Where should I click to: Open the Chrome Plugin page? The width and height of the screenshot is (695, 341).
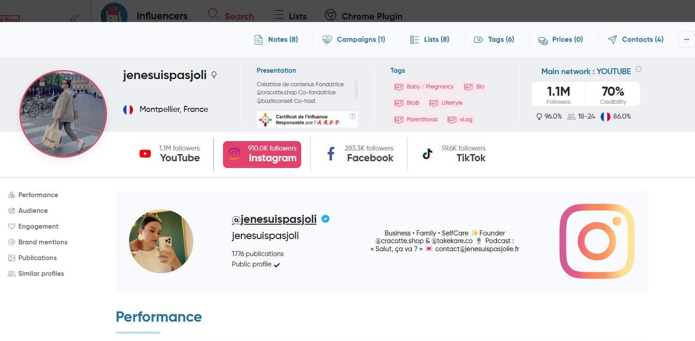point(363,16)
